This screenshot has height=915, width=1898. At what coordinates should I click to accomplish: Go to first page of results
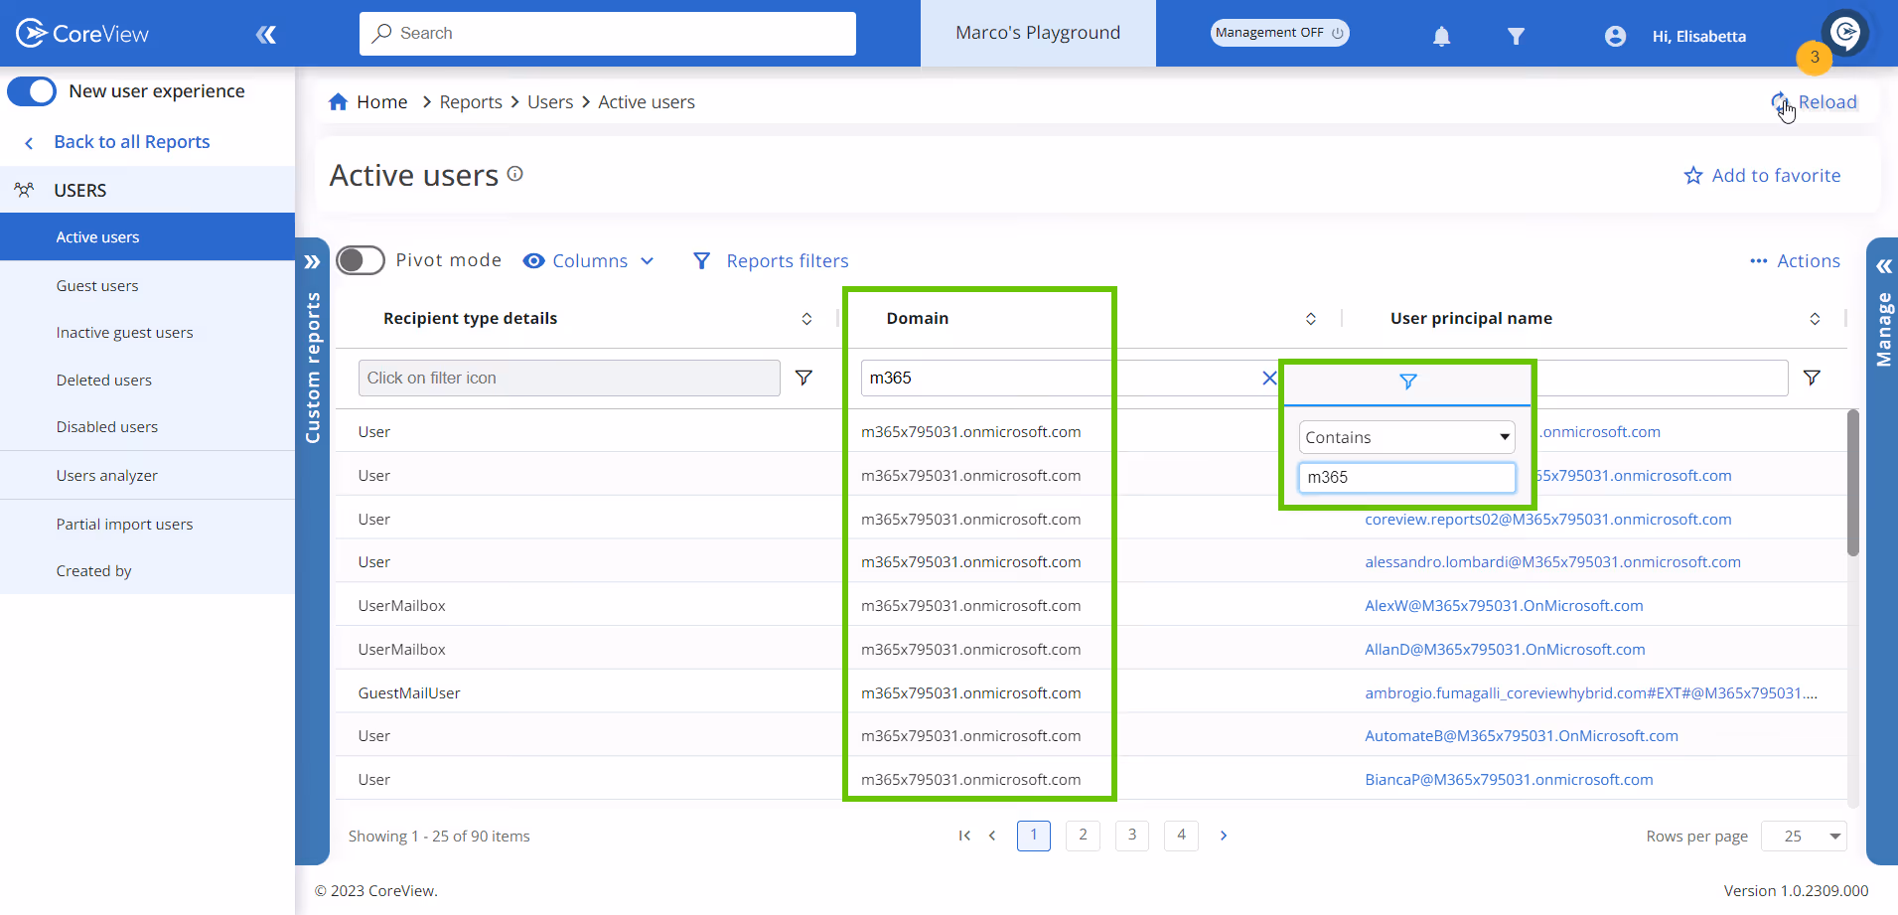click(963, 836)
